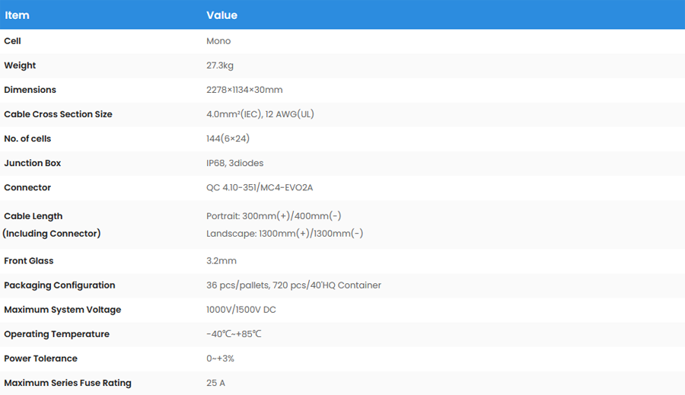The image size is (685, 395).
Task: Click the Landscape cable length text
Action: click(285, 234)
